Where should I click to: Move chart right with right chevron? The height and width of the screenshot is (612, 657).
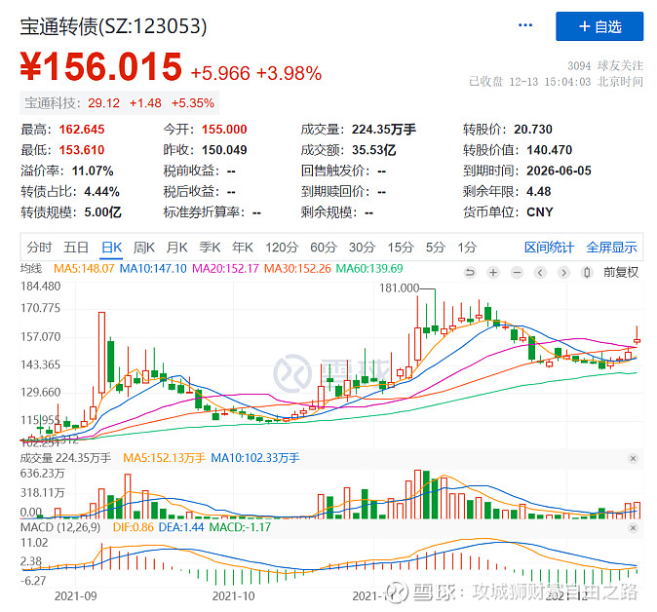point(563,273)
